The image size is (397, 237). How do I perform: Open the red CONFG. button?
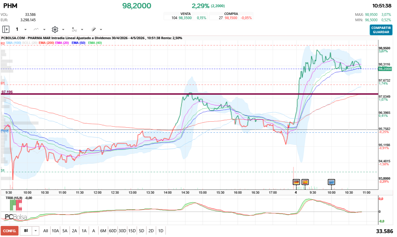pyautogui.click(x=10, y=231)
